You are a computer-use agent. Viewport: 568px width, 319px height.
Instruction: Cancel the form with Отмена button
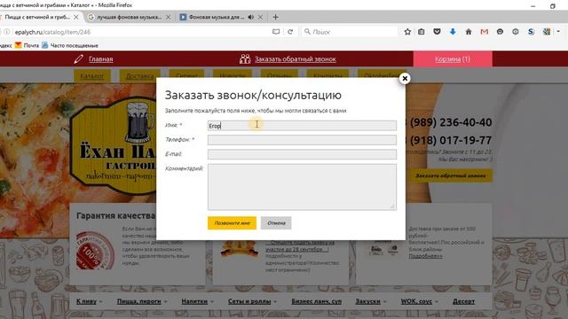[276, 223]
